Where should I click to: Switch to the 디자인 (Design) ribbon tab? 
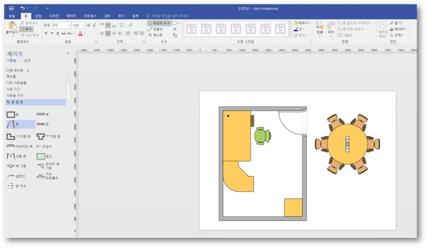[x=54, y=16]
